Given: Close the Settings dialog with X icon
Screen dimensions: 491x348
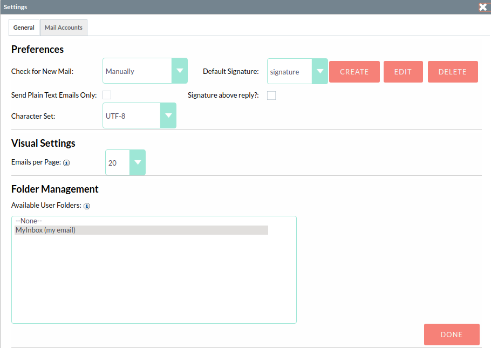Looking at the screenshot, I should tap(483, 7).
